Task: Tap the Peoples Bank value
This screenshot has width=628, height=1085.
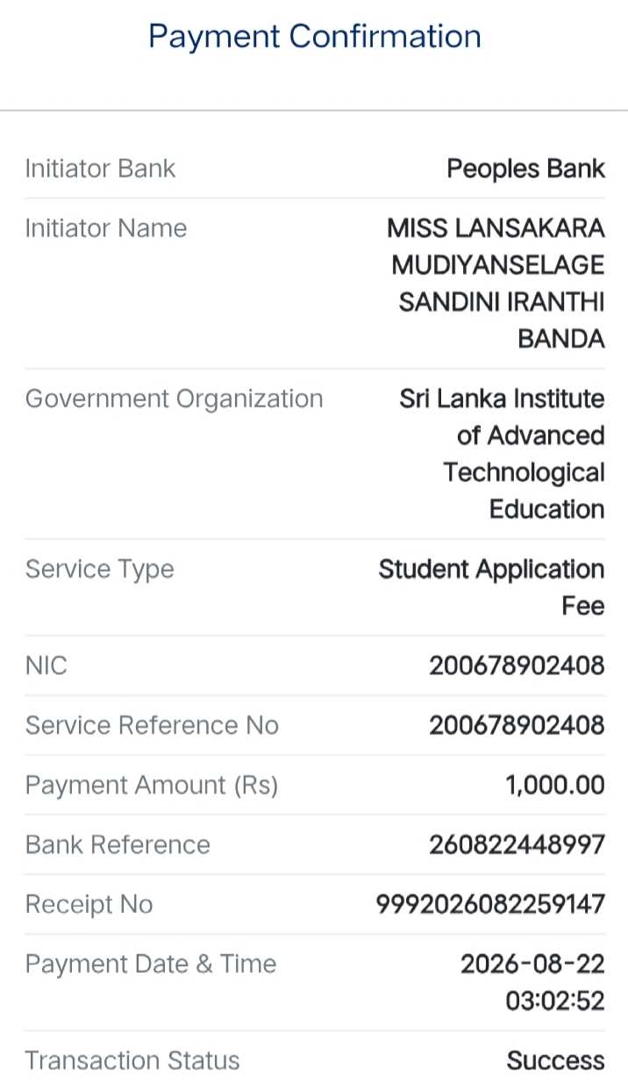Action: (x=525, y=169)
